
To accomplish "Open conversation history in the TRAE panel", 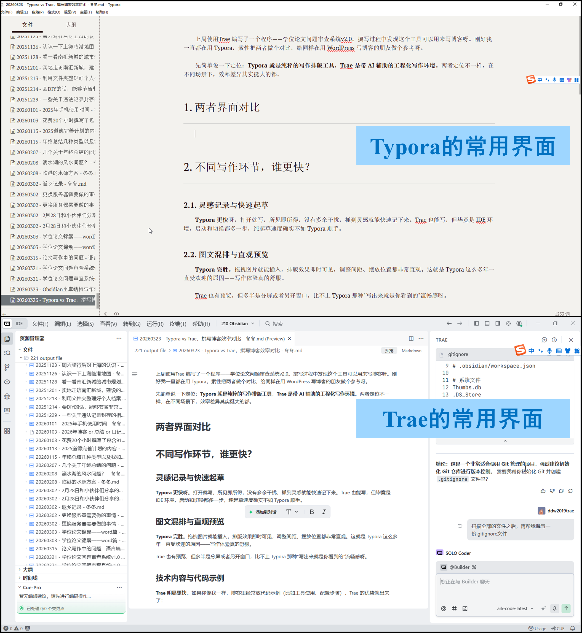I will pos(554,340).
